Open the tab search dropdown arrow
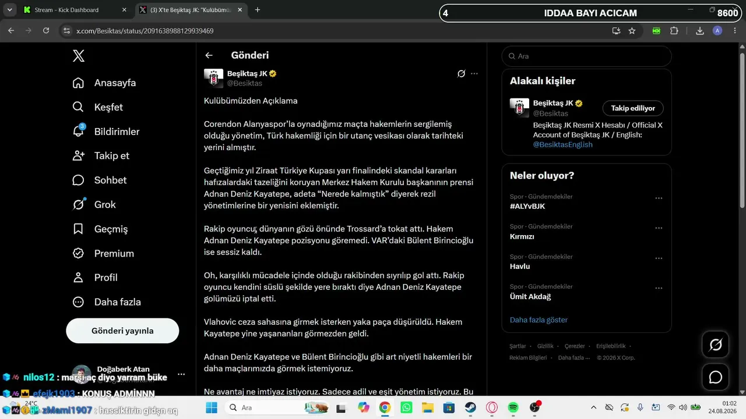Viewport: 746px width, 419px height. click(x=10, y=10)
